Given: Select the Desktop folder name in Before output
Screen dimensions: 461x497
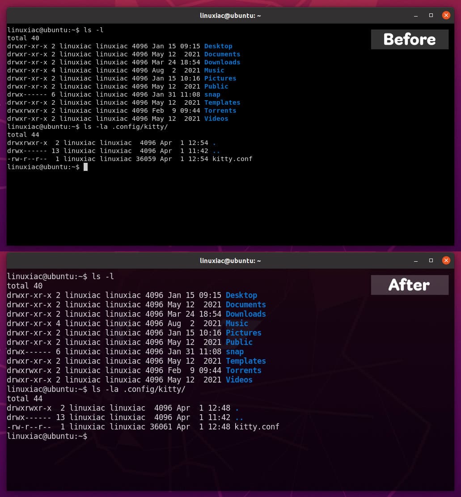Looking at the screenshot, I should (218, 46).
